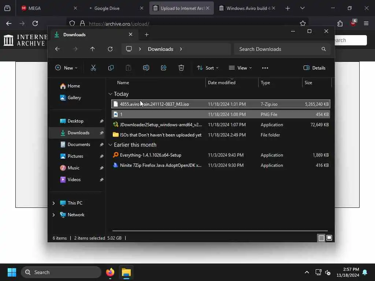Click the Rename icon in Explorer toolbar
This screenshot has width=375, height=281.
click(x=146, y=68)
